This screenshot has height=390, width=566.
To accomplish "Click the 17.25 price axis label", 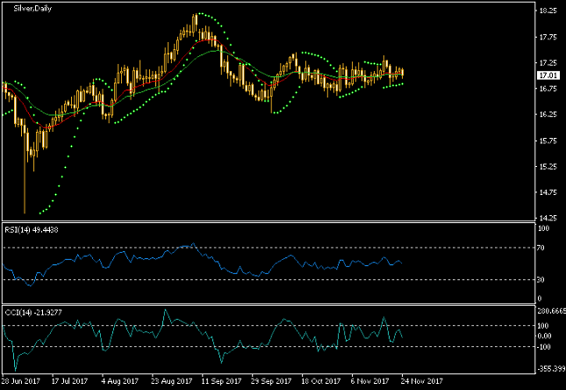I will click(x=548, y=63).
